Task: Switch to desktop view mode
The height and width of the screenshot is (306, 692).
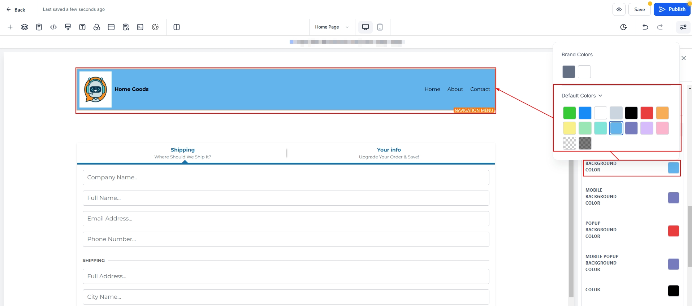Action: 366,27
